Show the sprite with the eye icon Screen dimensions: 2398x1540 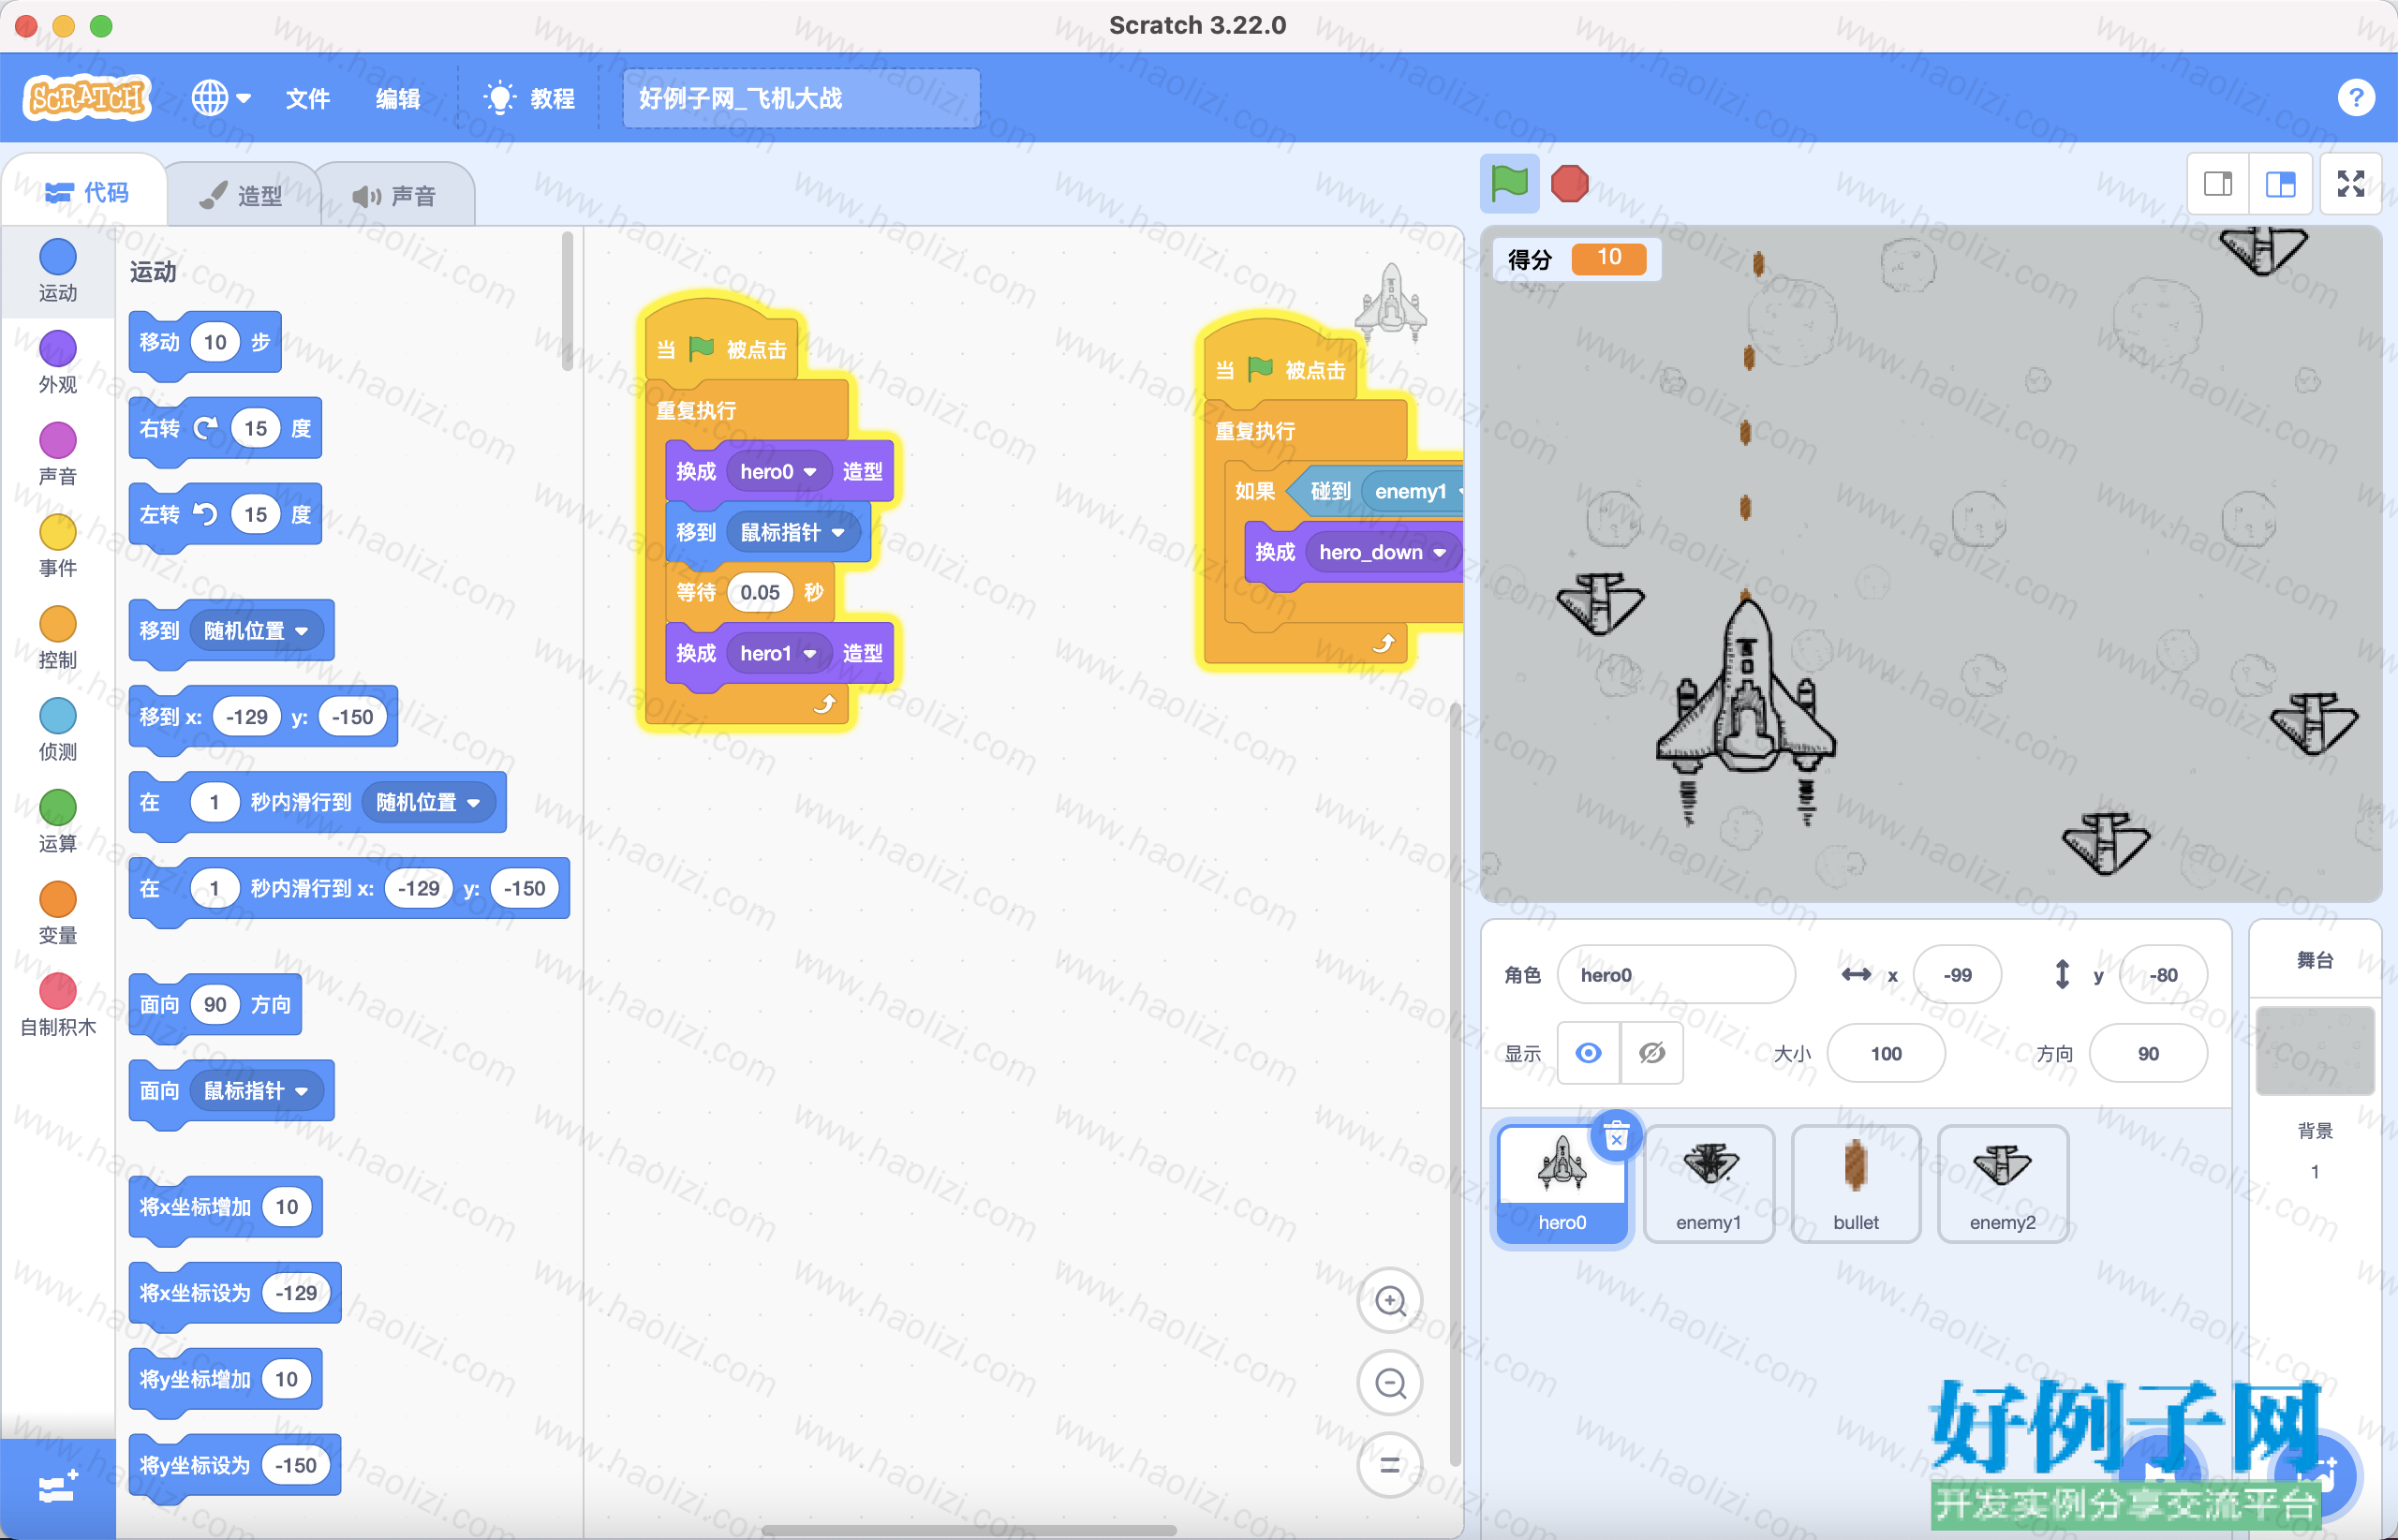coord(1588,1053)
